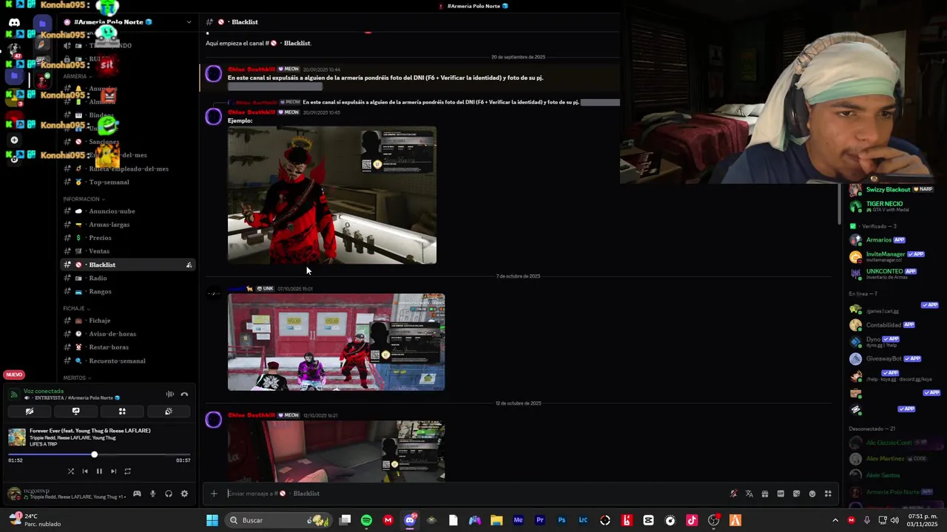Open File Explorer from the taskbar
The height and width of the screenshot is (532, 947).
496,520
